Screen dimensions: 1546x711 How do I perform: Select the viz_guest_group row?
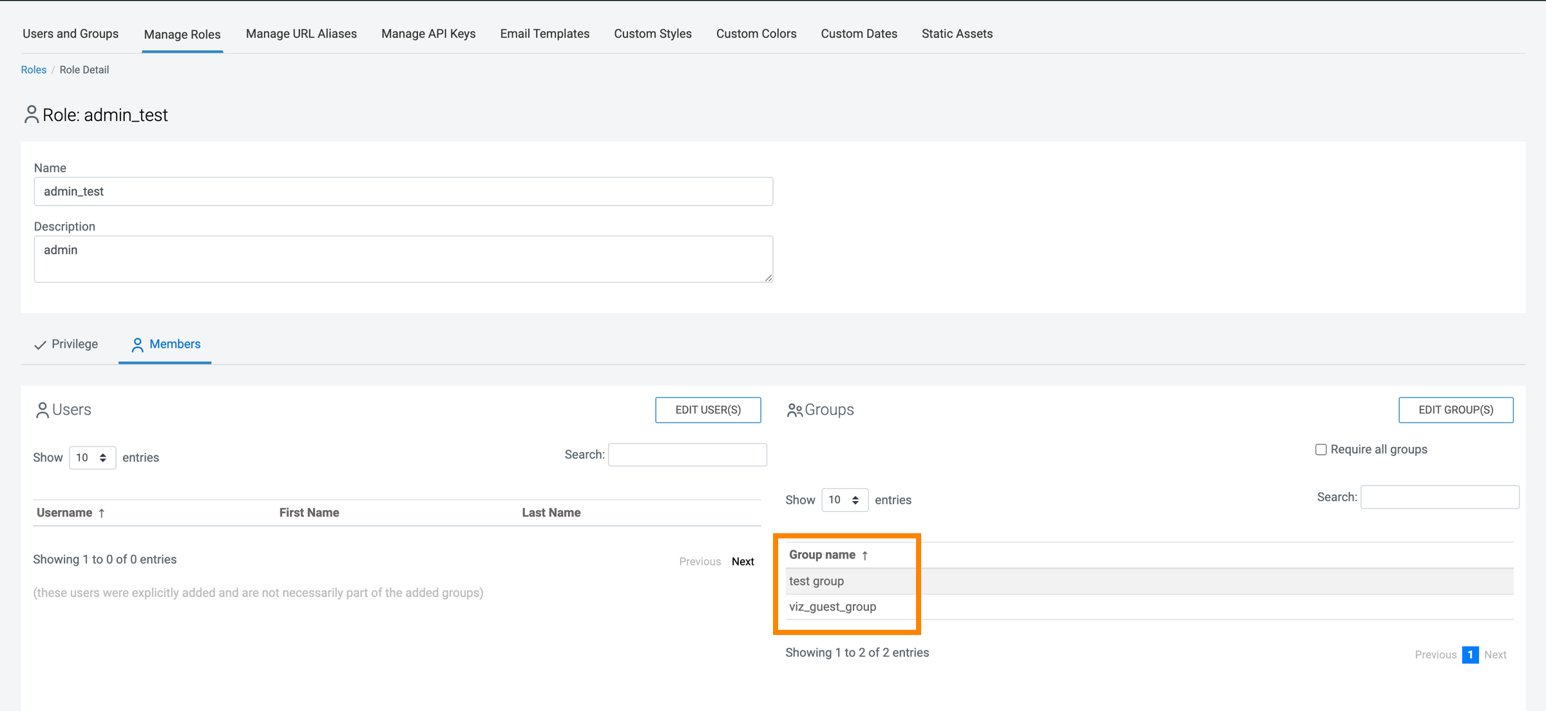pyautogui.click(x=832, y=607)
